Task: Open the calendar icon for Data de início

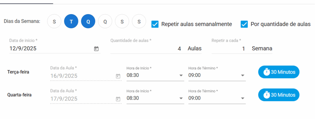Action: [96, 49]
